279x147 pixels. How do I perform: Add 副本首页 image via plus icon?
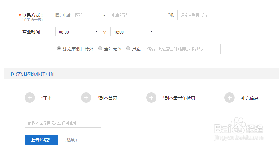[x=86, y=97]
